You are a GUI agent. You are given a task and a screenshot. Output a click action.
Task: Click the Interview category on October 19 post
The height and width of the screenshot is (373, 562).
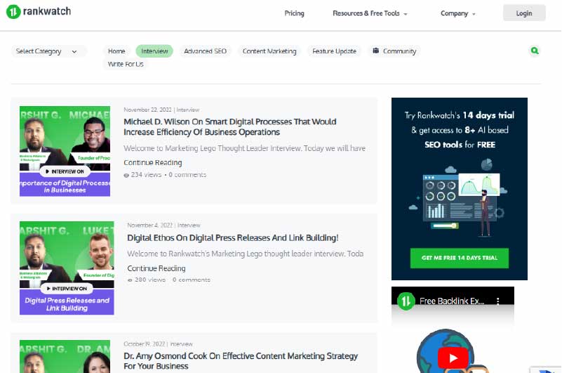click(181, 344)
